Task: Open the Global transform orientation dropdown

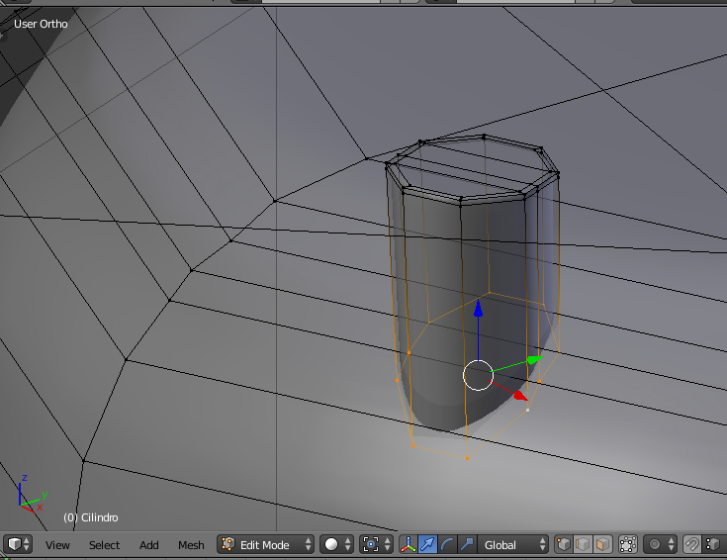Action: pos(514,544)
